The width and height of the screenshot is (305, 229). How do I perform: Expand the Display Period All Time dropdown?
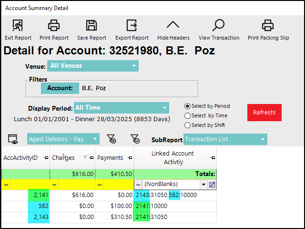(x=121, y=108)
